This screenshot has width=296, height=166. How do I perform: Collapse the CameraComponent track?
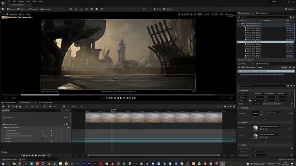pyautogui.click(x=3, y=128)
